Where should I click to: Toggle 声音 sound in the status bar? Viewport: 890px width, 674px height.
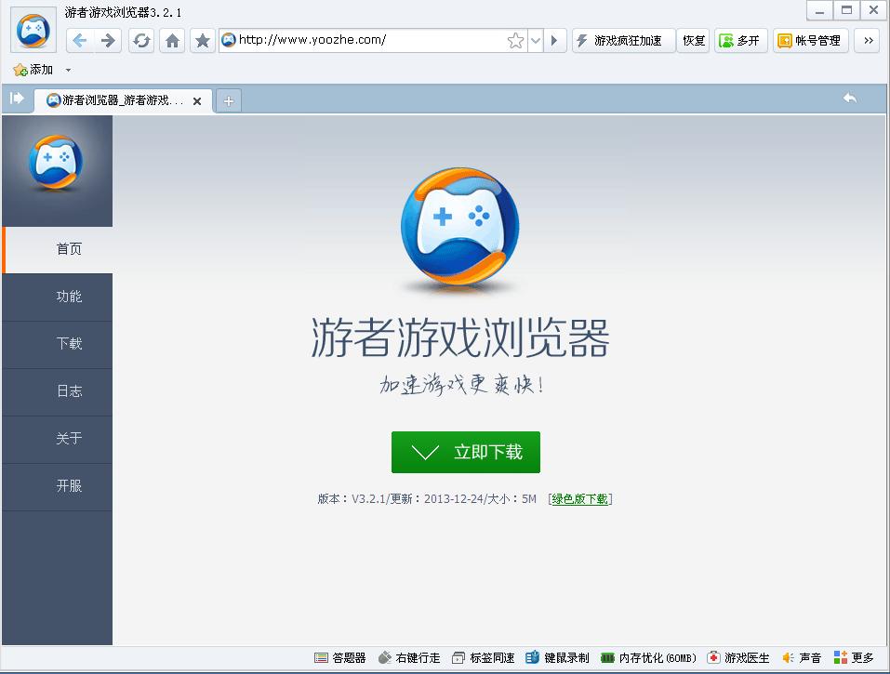click(x=802, y=657)
